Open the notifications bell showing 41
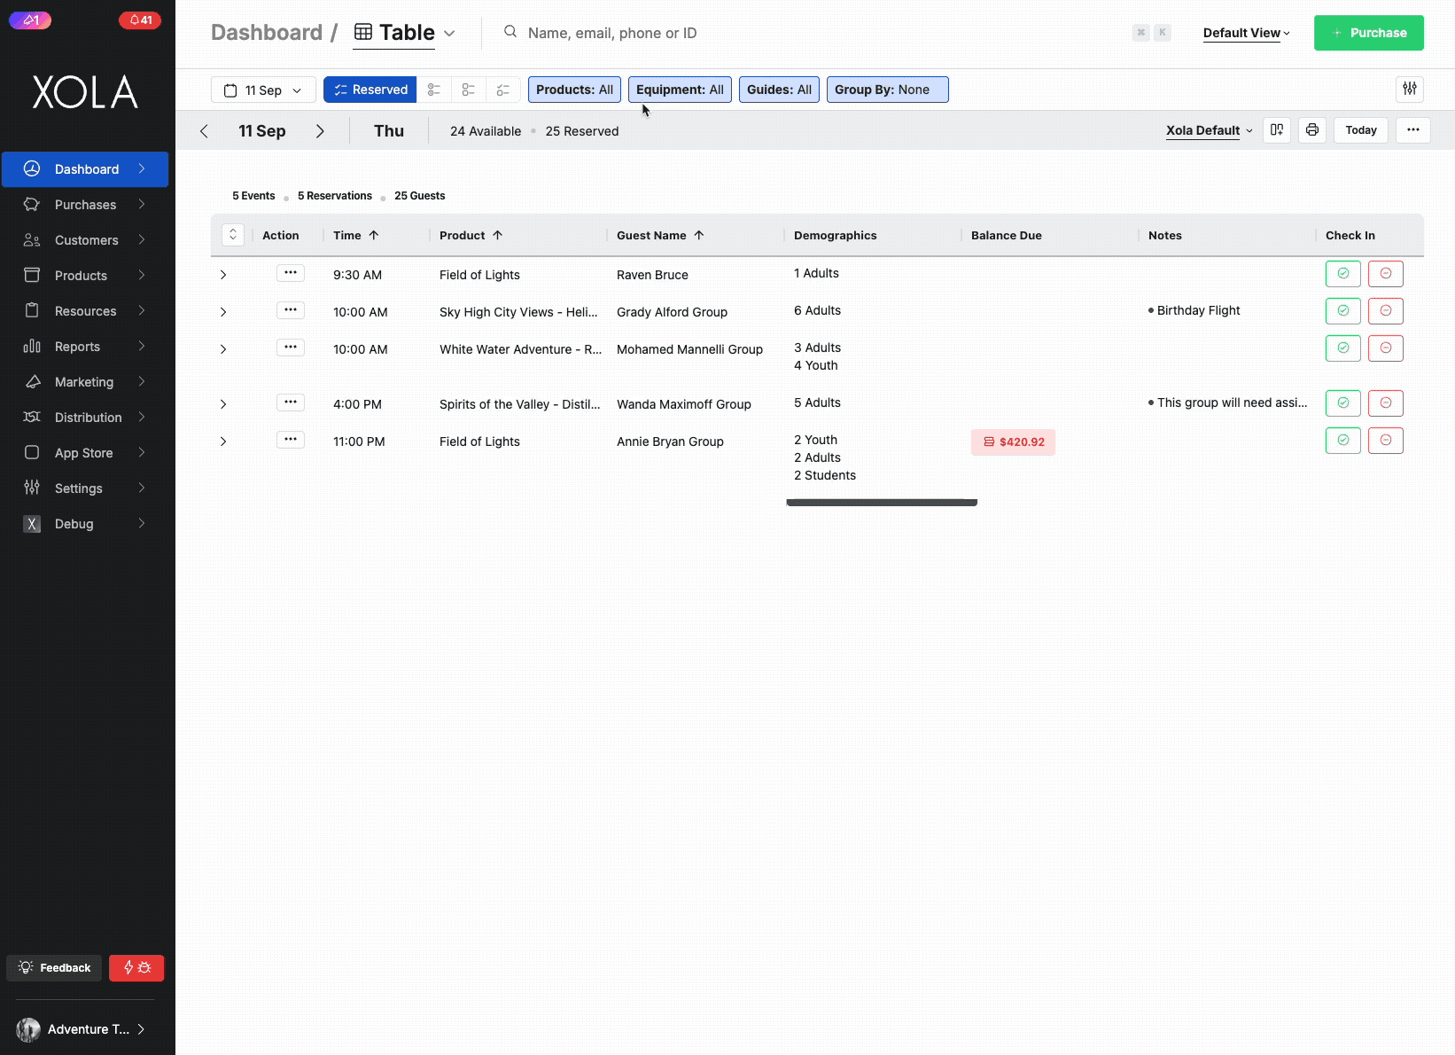The width and height of the screenshot is (1455, 1055). click(139, 20)
